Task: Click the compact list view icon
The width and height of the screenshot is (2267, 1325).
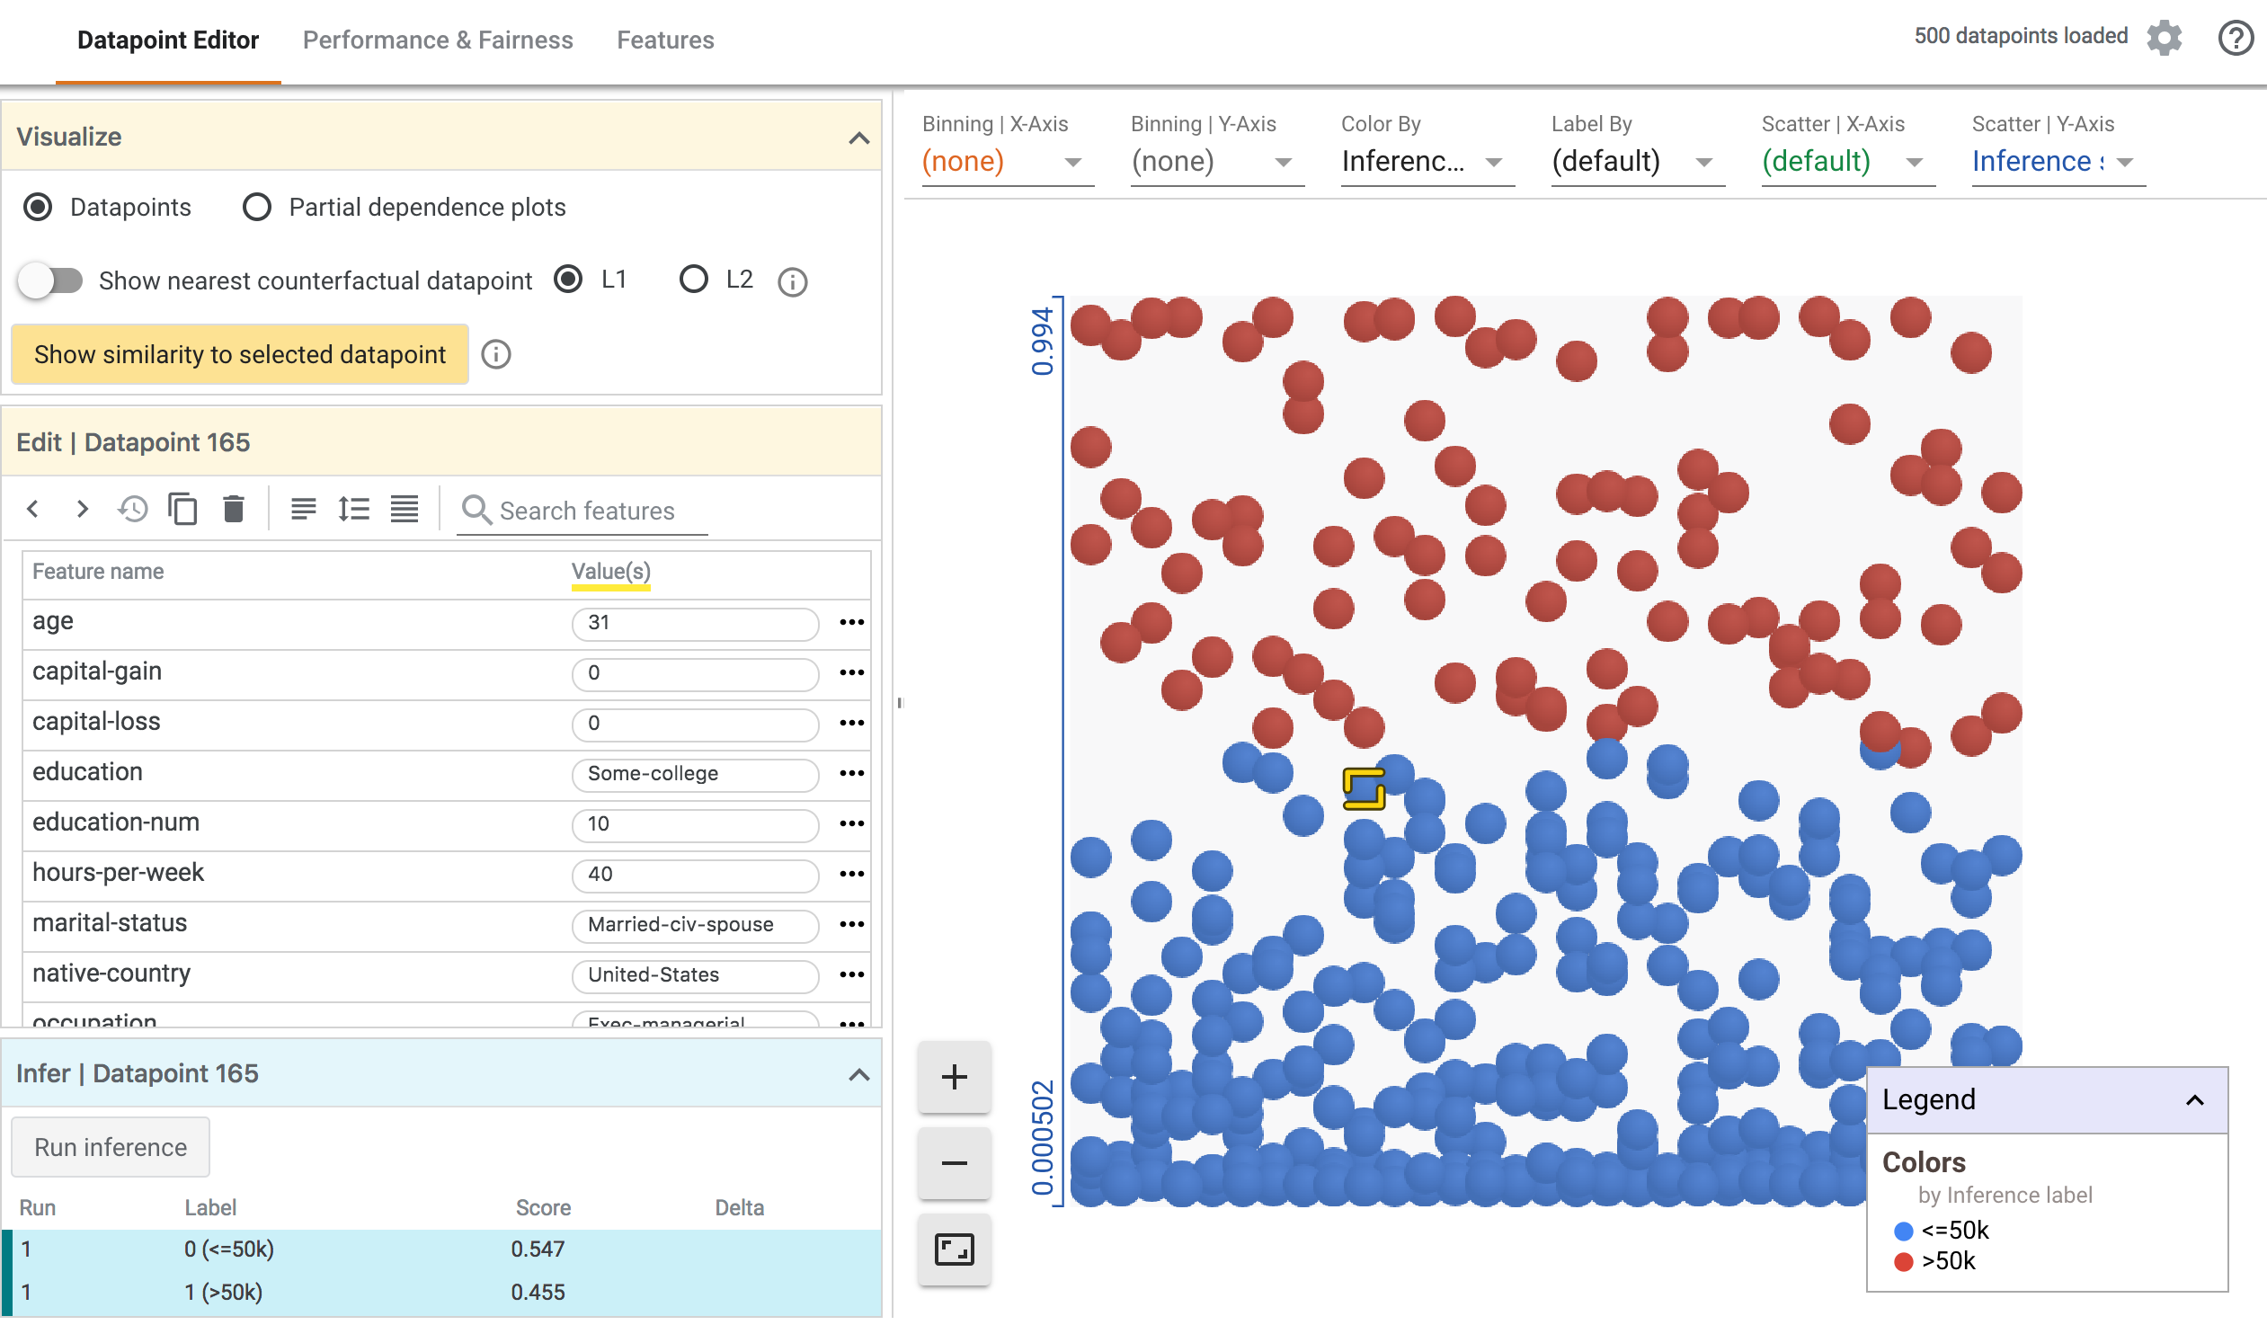Action: (405, 508)
